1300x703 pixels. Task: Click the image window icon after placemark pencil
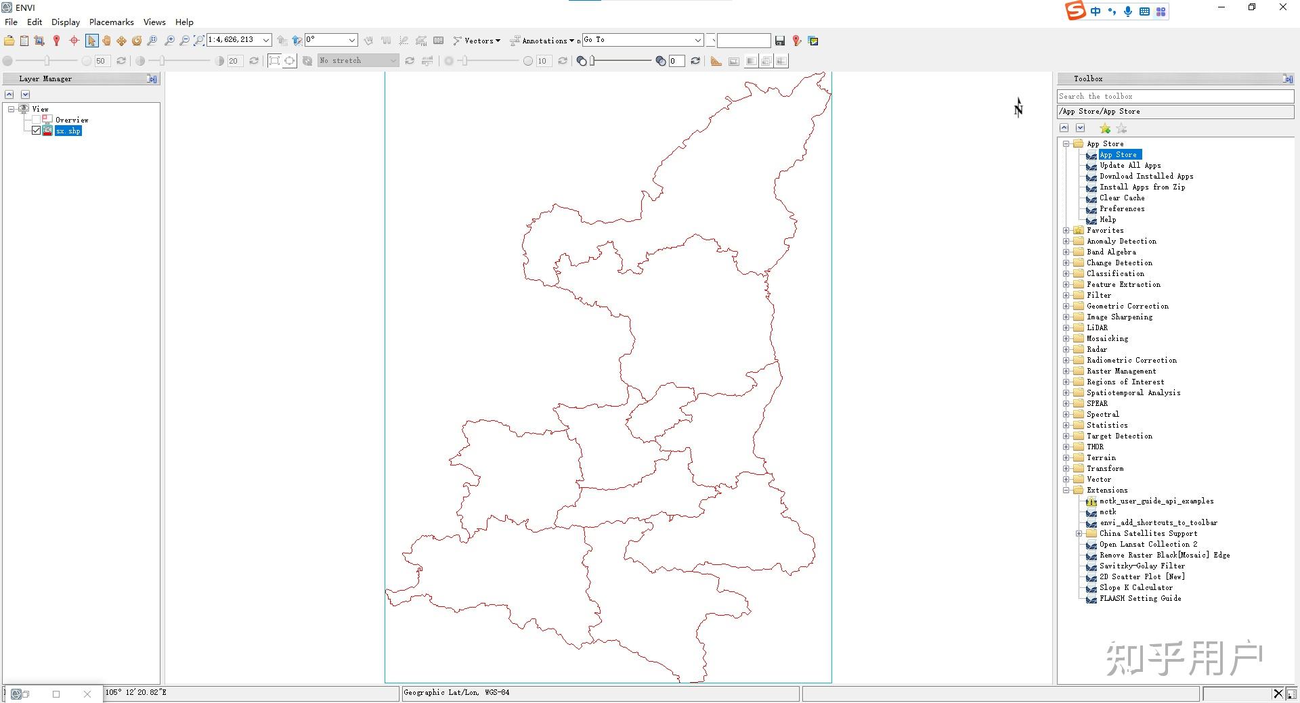point(813,41)
